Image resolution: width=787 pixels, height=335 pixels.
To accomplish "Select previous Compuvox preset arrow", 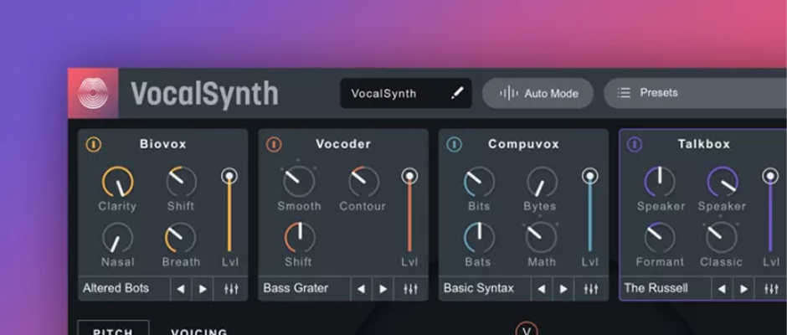I will [541, 289].
